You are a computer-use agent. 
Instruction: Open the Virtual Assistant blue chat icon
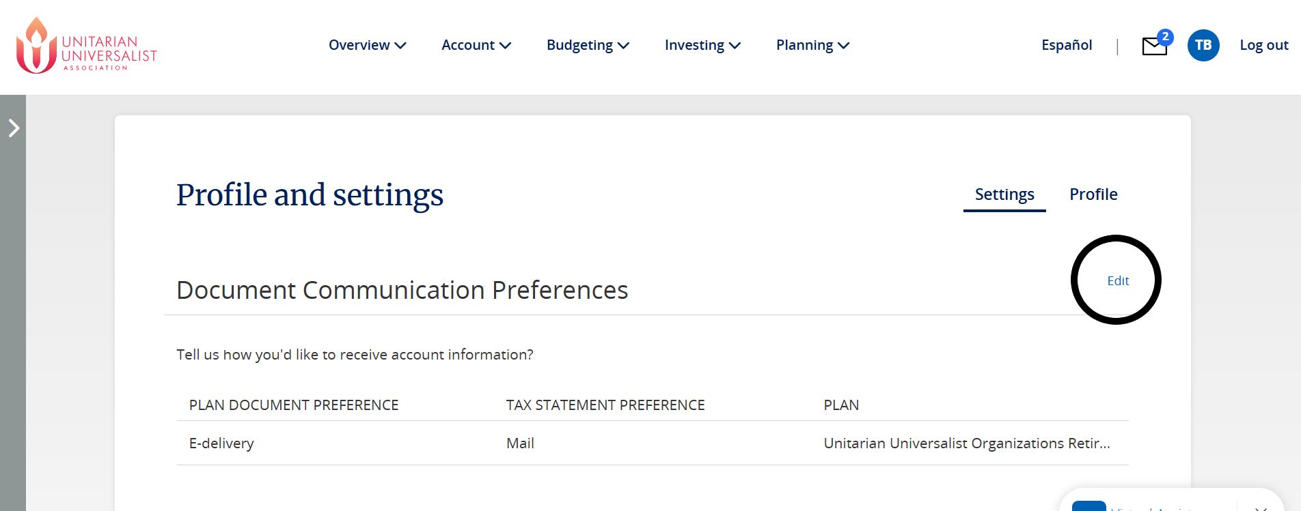pyautogui.click(x=1088, y=506)
